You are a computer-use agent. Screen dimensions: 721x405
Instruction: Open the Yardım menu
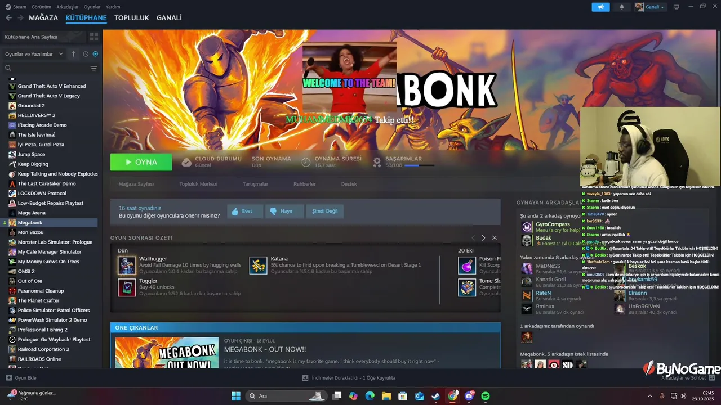pyautogui.click(x=113, y=7)
